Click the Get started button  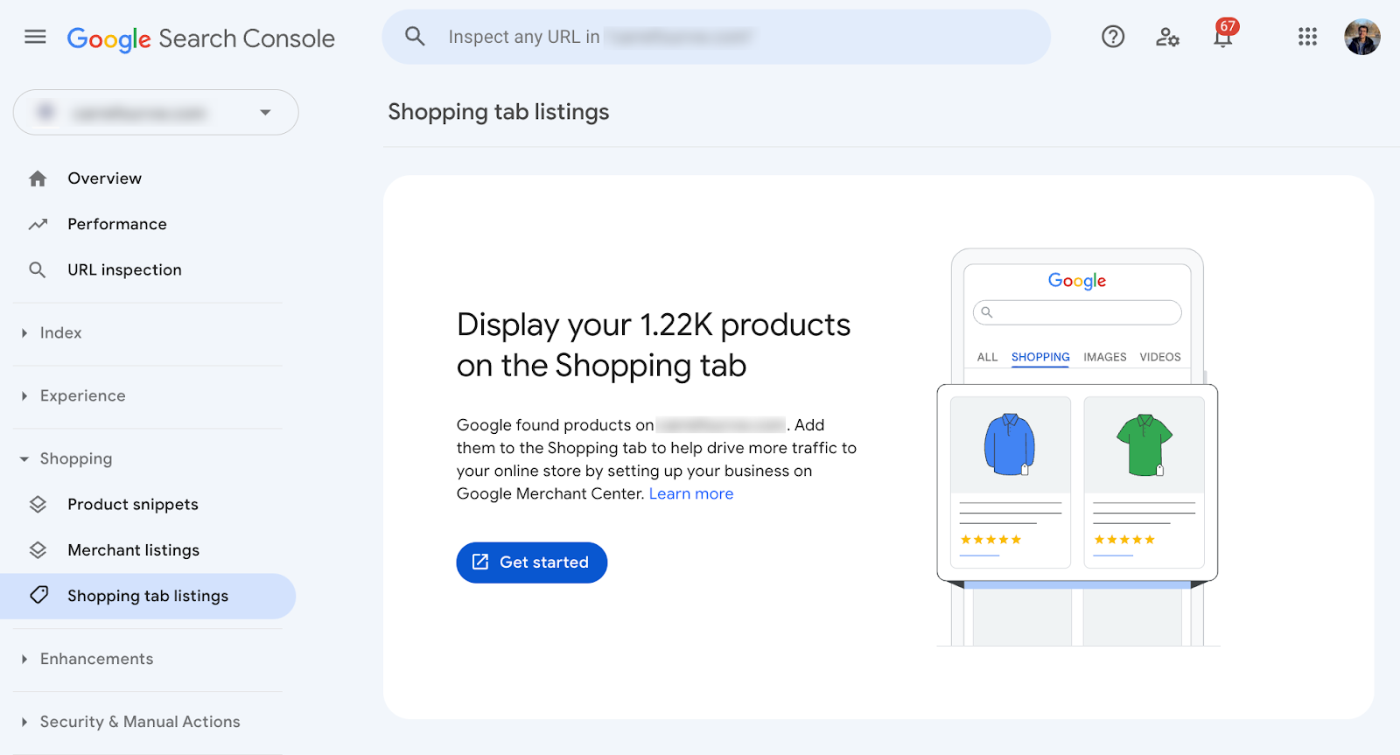(531, 563)
